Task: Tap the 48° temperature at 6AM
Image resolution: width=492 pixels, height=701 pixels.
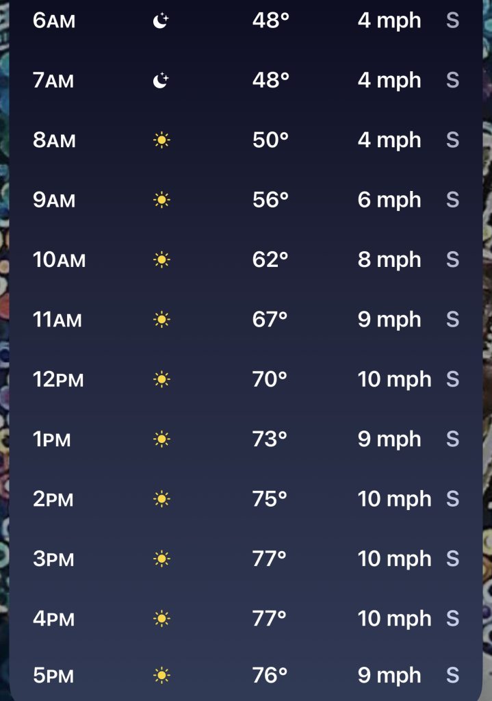Action: pyautogui.click(x=270, y=21)
